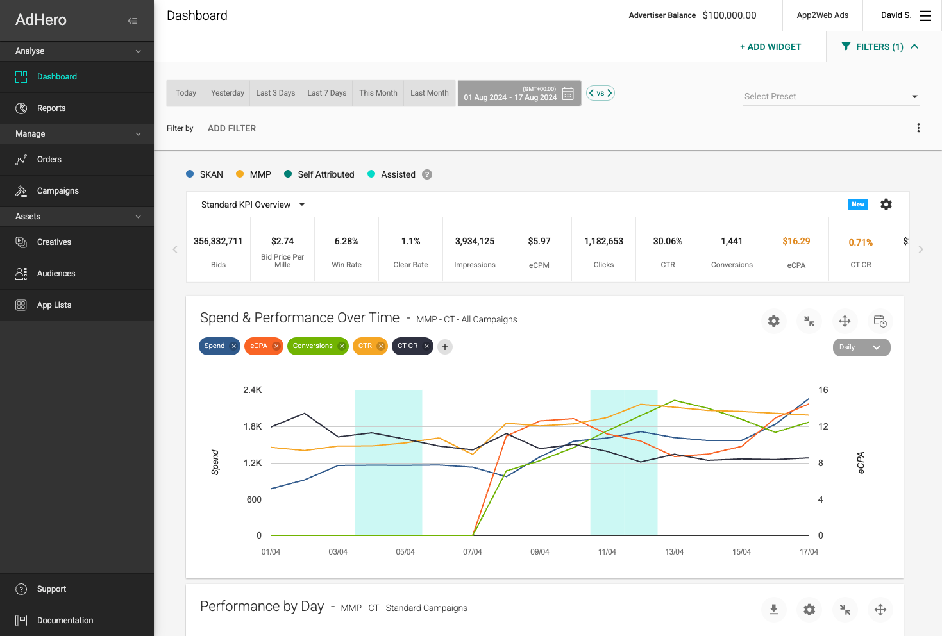
Task: Remove the Conversions metric chip
Action: tap(342, 346)
